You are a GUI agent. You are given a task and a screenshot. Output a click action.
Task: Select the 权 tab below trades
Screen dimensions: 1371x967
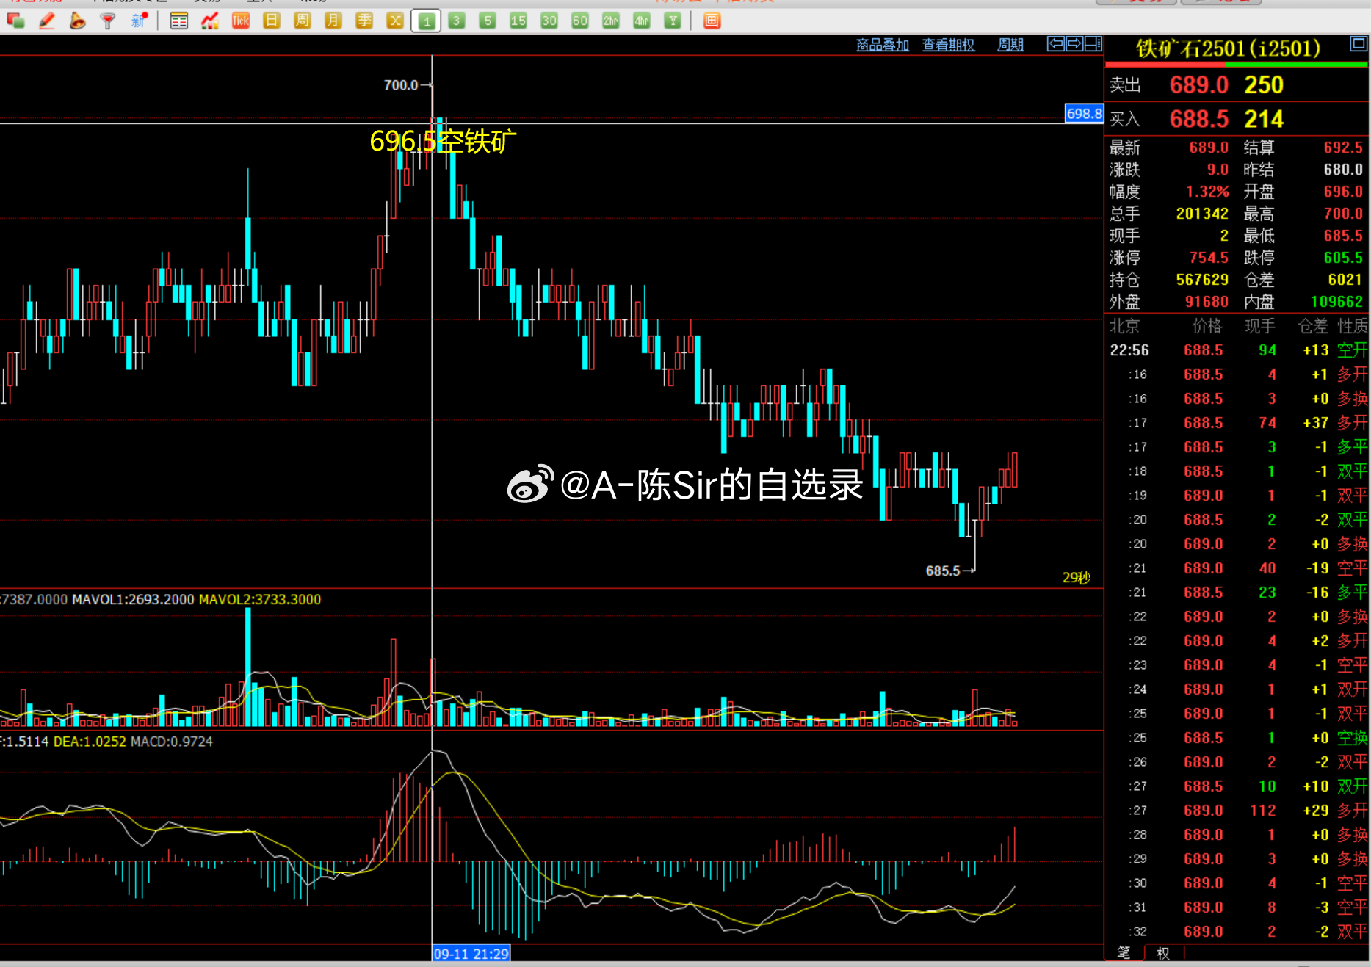point(1163,953)
